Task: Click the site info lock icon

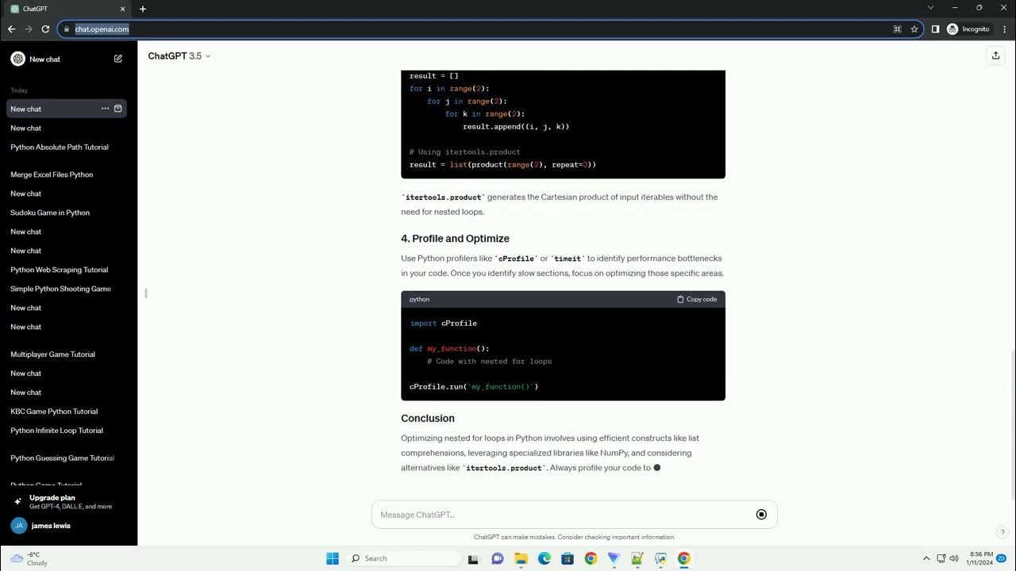Action: tap(67, 29)
